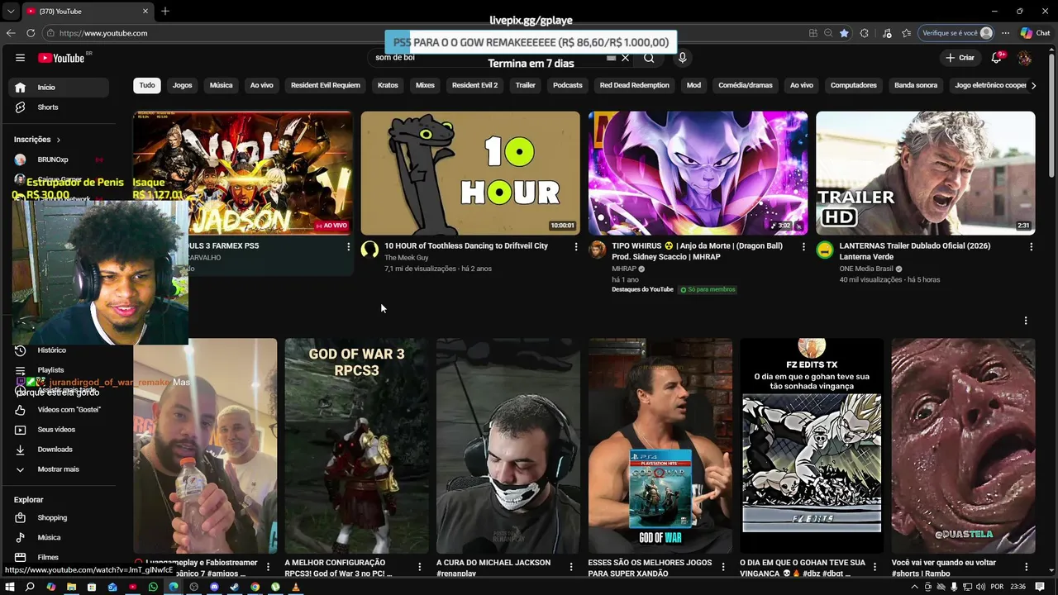The image size is (1058, 595).
Task: Open BRUNOxp channel subscription
Action: pyautogui.click(x=60, y=159)
